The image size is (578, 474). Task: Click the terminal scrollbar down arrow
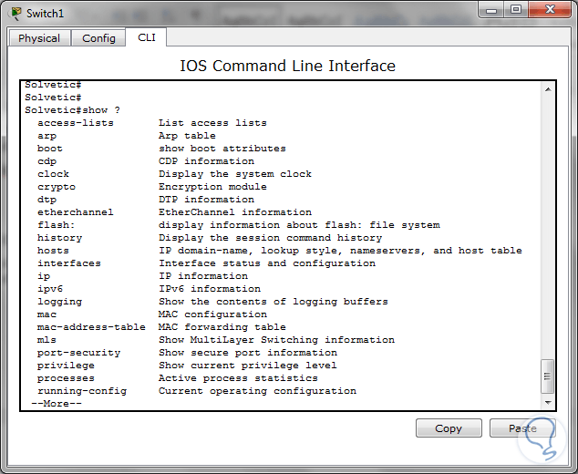click(x=548, y=401)
